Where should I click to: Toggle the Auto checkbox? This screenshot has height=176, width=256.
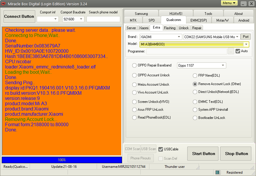(238, 51)
